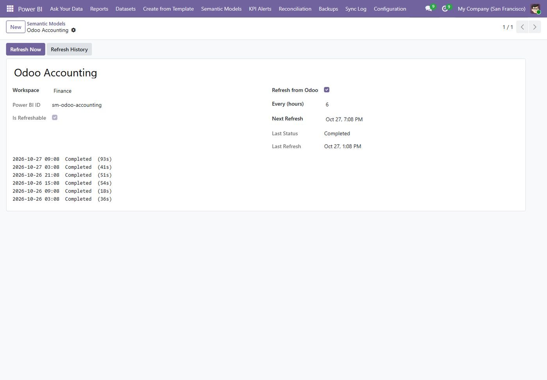Open the user avatar menu
547x380 pixels.
tap(535, 9)
